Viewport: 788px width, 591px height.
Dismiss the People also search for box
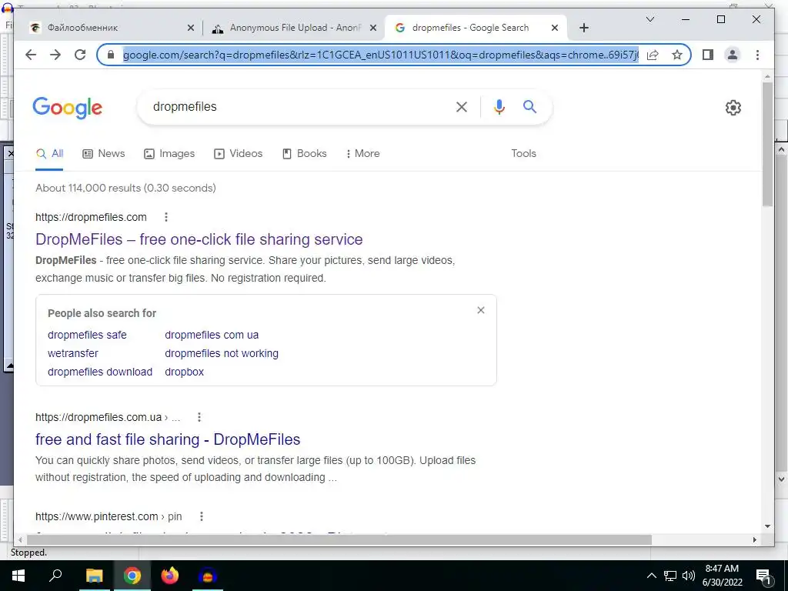click(x=481, y=310)
